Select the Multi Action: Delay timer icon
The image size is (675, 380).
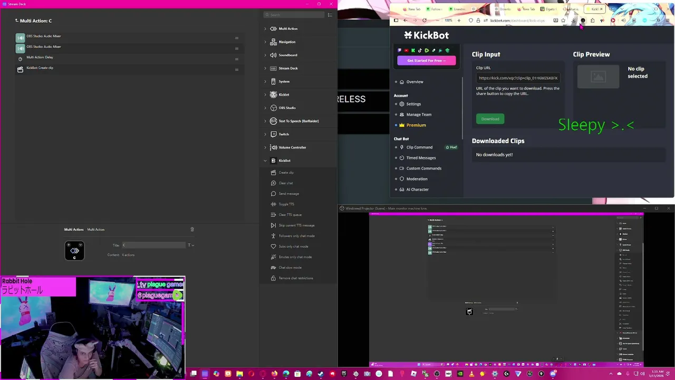[x=20, y=59]
